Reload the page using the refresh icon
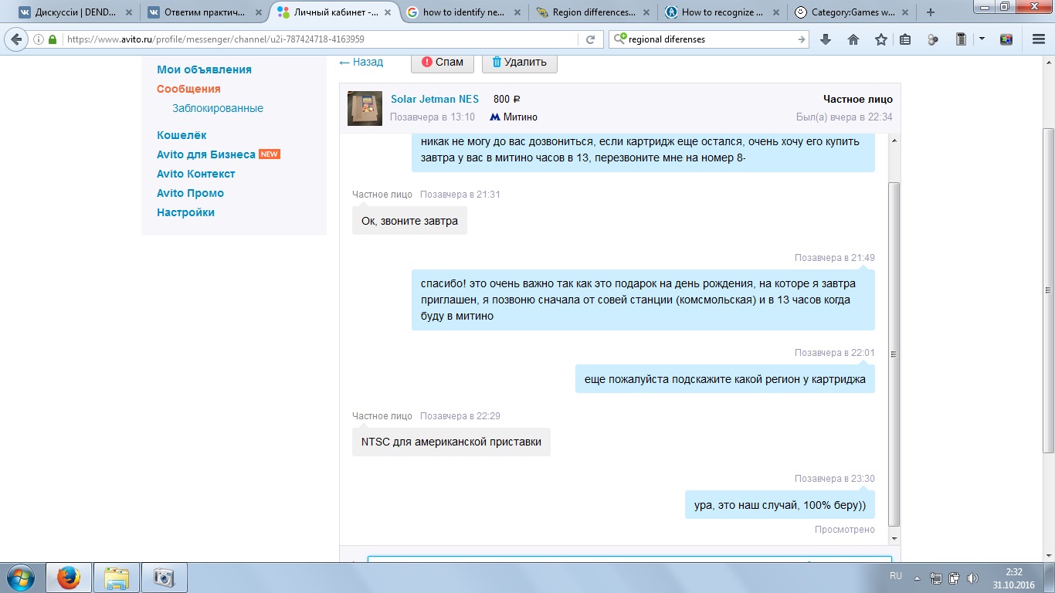This screenshot has height=593, width=1055. tap(591, 39)
